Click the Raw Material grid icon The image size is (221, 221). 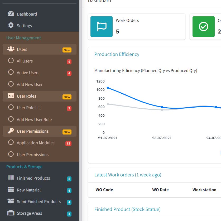pyautogui.click(x=11, y=190)
